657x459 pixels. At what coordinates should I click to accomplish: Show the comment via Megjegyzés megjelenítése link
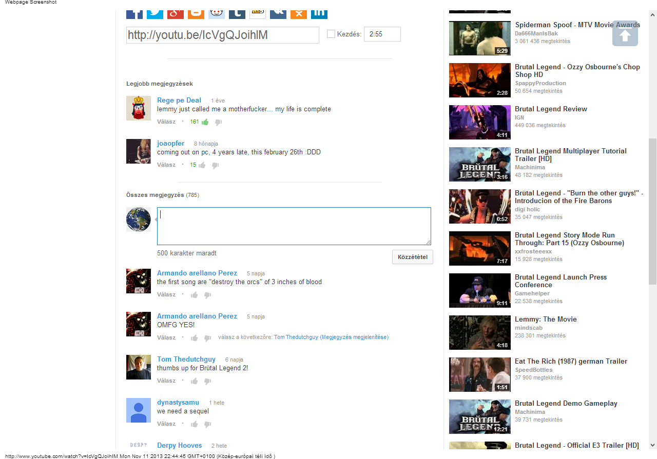pyautogui.click(x=354, y=337)
